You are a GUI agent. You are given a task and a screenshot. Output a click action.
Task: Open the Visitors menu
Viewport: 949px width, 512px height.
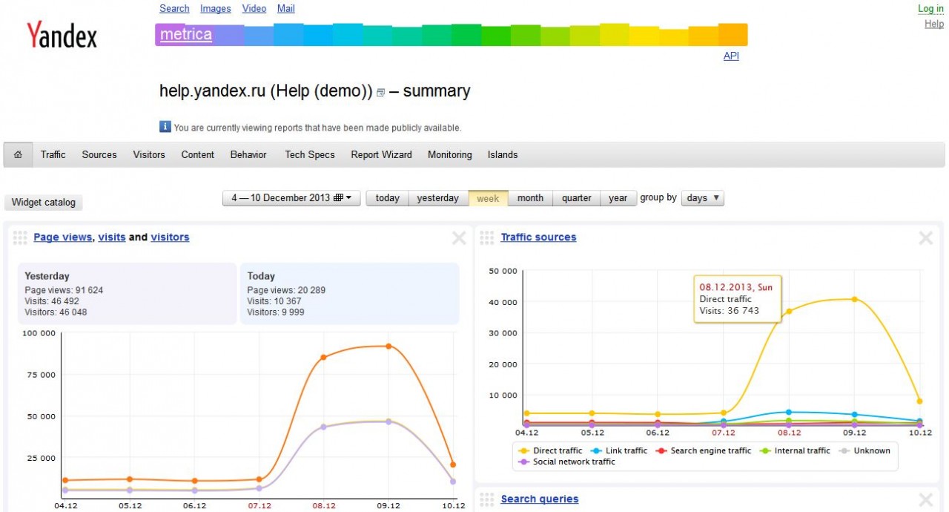pos(149,155)
